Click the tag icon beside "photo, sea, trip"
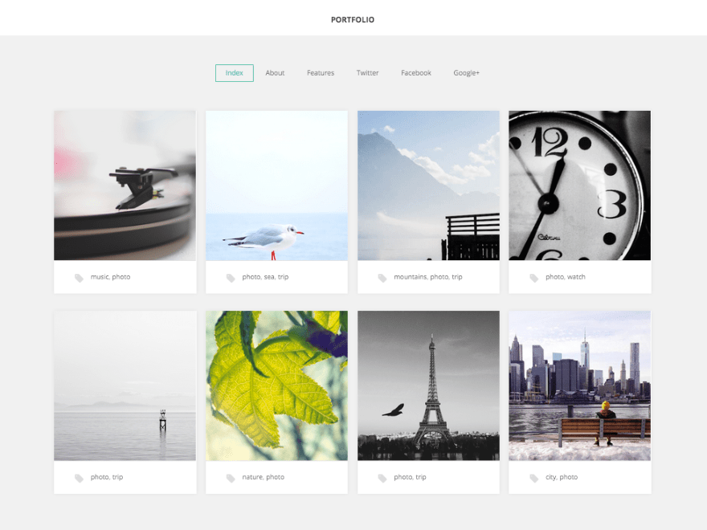707x530 pixels. [230, 276]
